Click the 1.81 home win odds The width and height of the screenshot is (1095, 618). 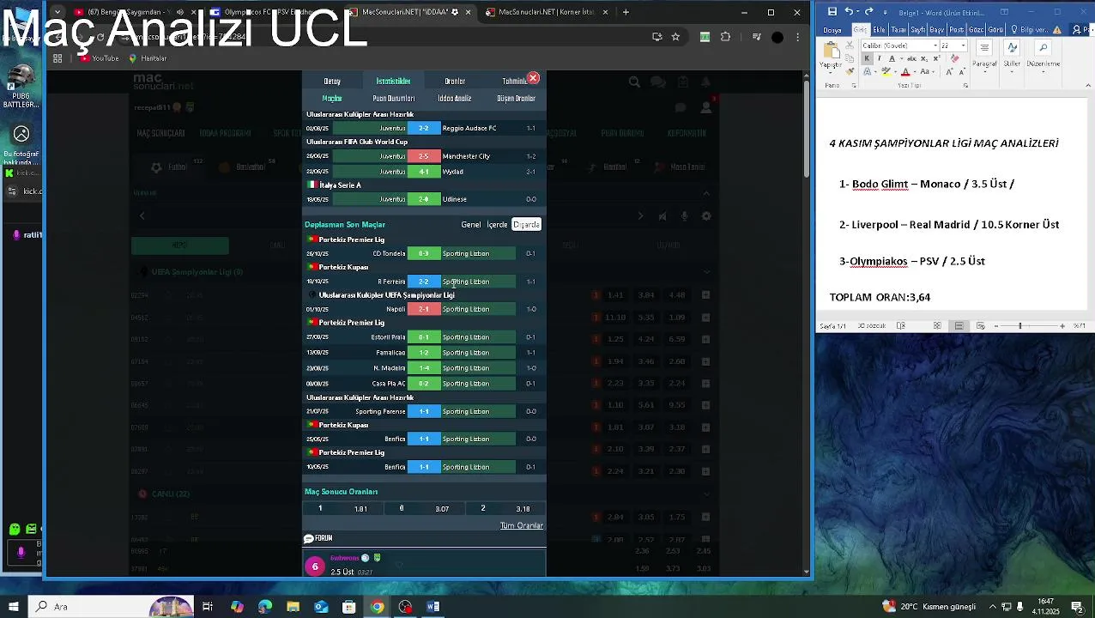click(360, 509)
